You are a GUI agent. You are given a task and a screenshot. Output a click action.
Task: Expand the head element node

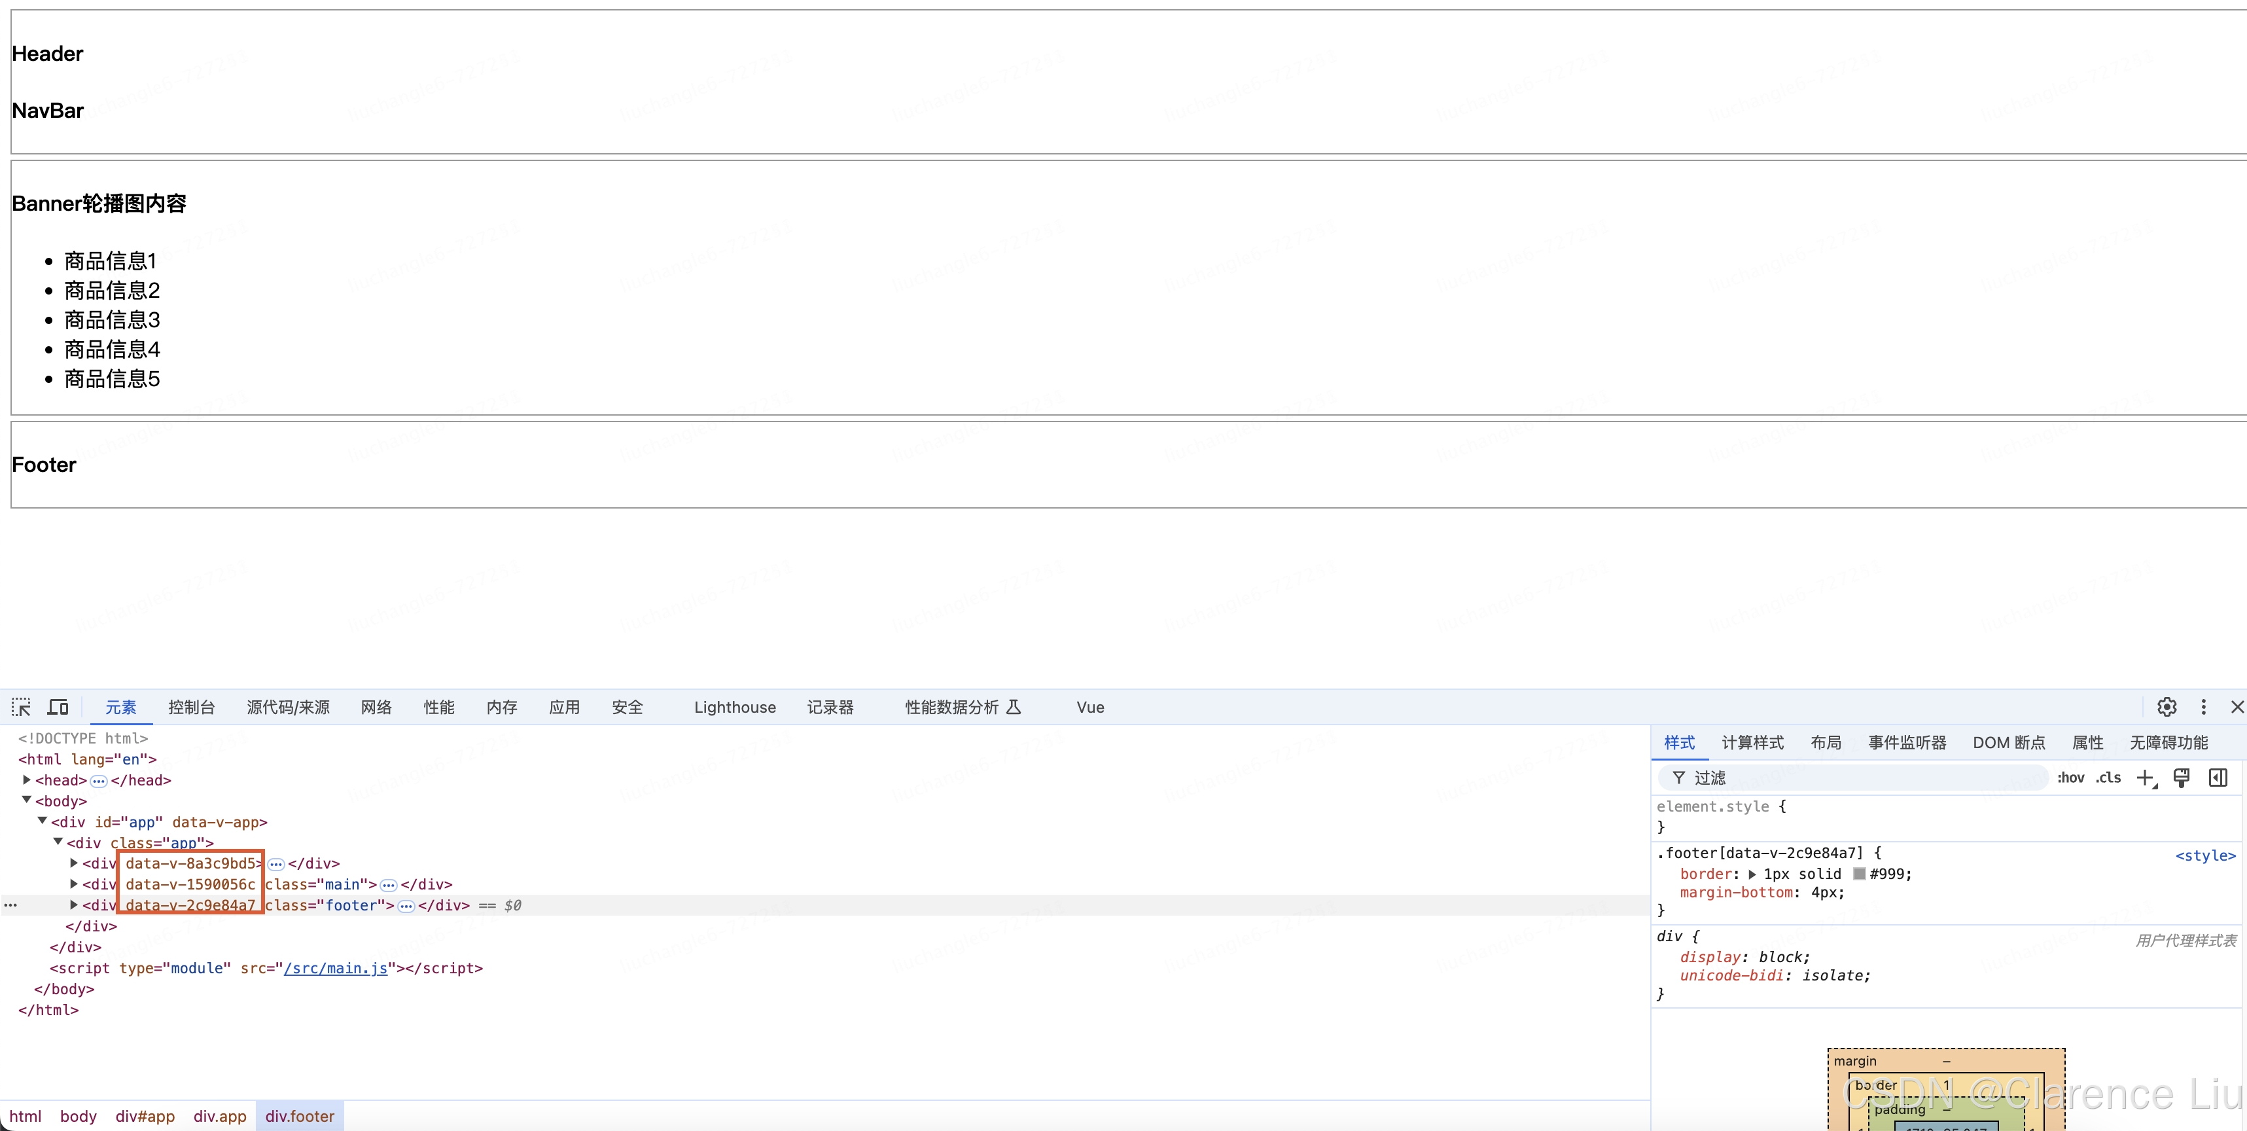pos(27,780)
